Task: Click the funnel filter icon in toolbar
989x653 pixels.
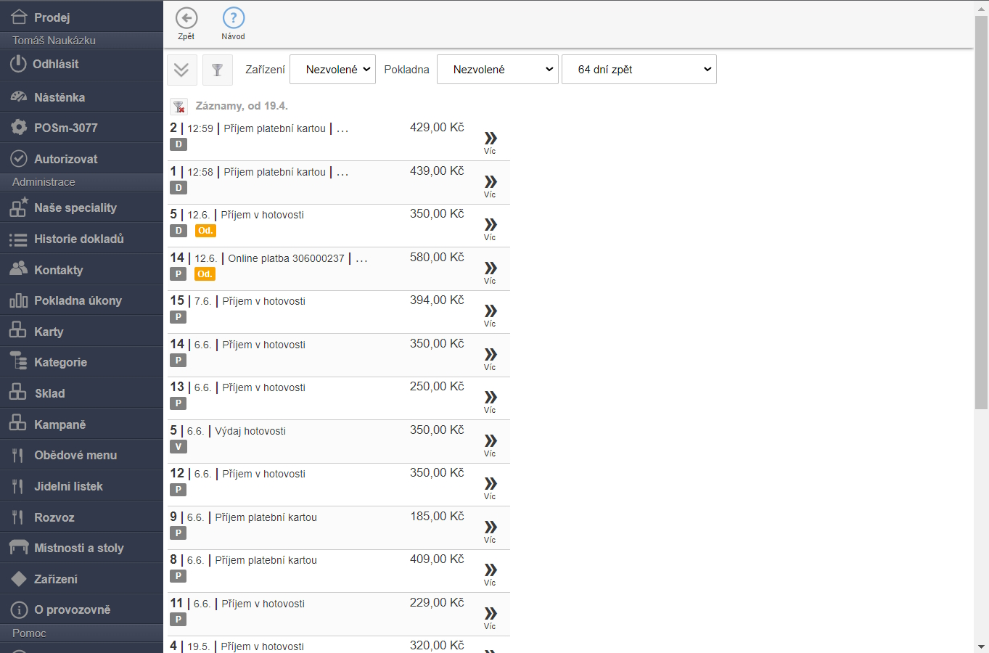Action: (x=217, y=70)
